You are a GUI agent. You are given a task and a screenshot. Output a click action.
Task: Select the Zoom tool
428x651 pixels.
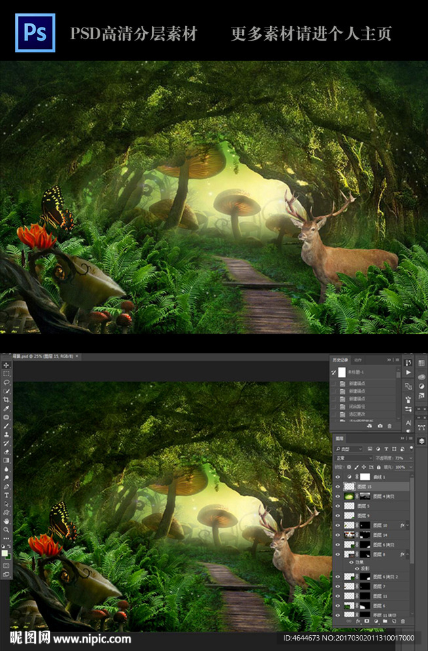coord(7,530)
